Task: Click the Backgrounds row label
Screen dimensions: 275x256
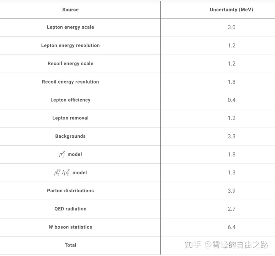Action: pyautogui.click(x=70, y=136)
